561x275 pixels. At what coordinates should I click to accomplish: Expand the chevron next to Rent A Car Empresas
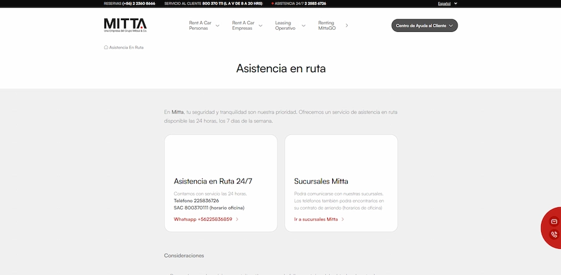pos(261,26)
